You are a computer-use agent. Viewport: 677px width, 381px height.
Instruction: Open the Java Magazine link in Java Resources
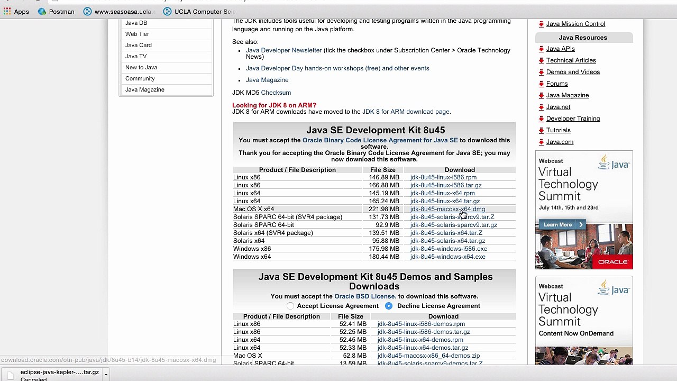point(568,95)
